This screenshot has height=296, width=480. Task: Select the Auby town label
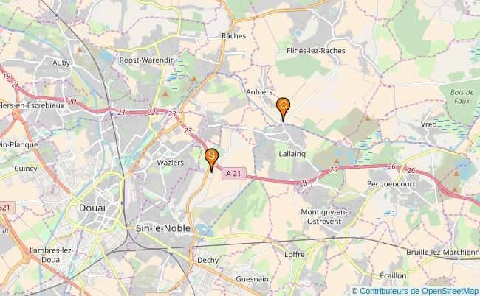[61, 63]
